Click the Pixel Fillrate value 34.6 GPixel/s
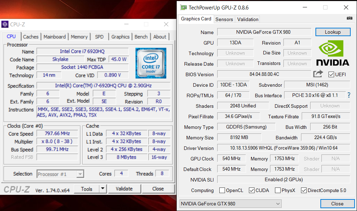The height and width of the screenshot is (211, 357). (239, 117)
